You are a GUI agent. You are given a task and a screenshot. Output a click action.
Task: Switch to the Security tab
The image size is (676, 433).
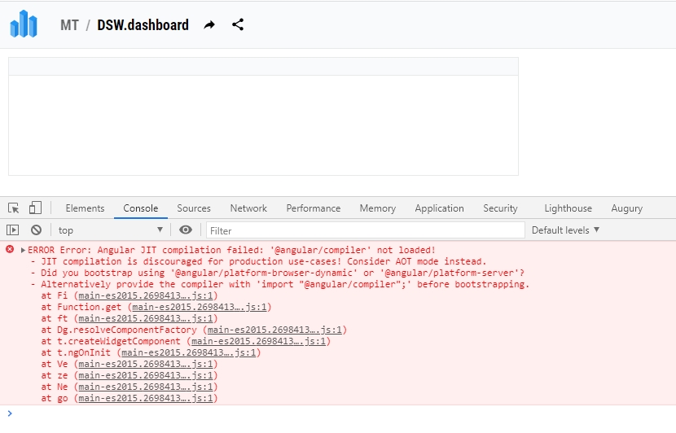pos(500,208)
